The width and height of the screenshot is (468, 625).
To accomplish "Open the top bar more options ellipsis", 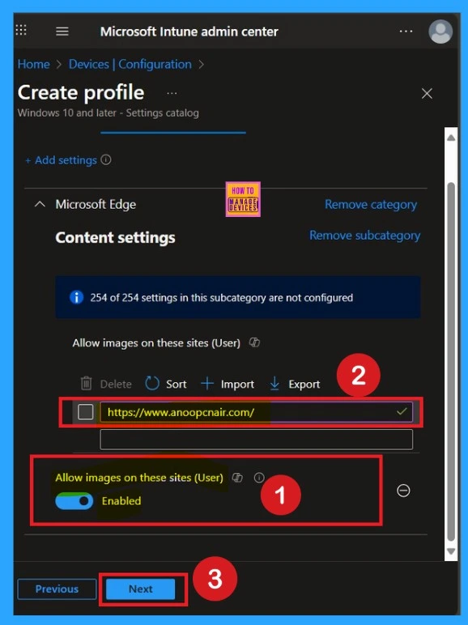I will coord(406,31).
